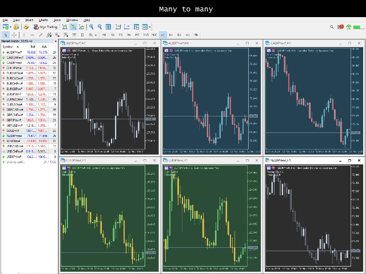Open the Insert menu

(29, 20)
